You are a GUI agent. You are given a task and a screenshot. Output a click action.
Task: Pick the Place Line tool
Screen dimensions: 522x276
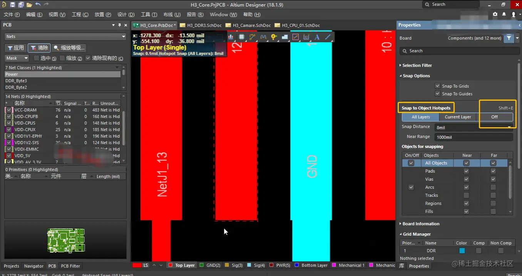[x=328, y=37]
